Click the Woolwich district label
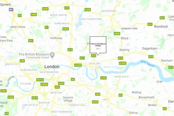Screen dimensions: 174x116 (x=121, y=77)
